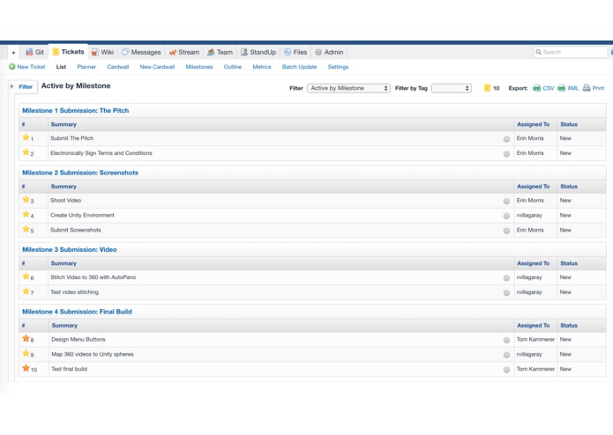Open the Files tab
This screenshot has height=435, width=613.
(x=295, y=52)
